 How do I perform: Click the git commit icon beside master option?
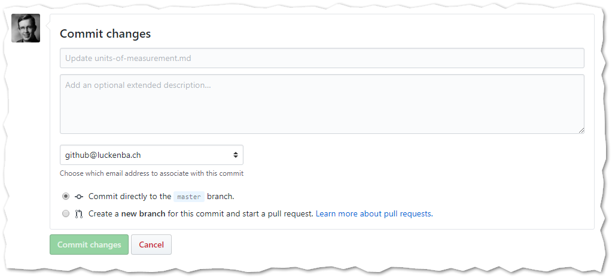79,196
